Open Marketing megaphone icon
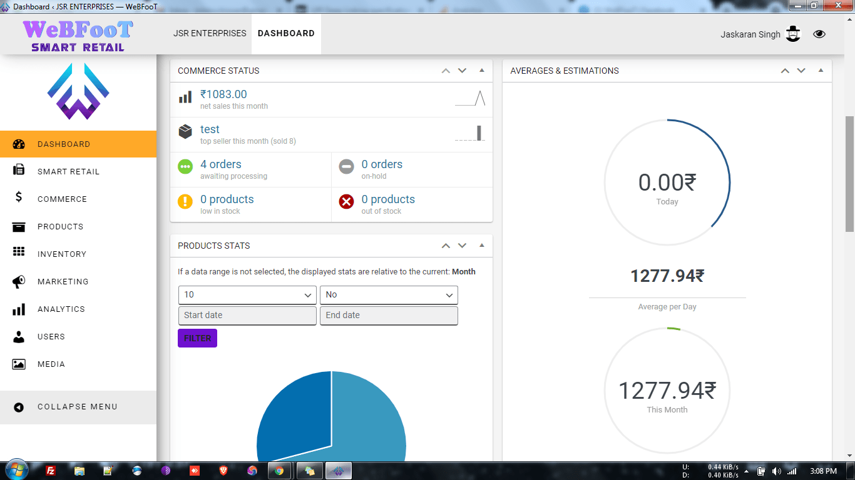This screenshot has width=855, height=480. pyautogui.click(x=19, y=282)
